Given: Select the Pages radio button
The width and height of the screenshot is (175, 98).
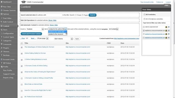Looking at the screenshot, I should [x=83, y=15].
